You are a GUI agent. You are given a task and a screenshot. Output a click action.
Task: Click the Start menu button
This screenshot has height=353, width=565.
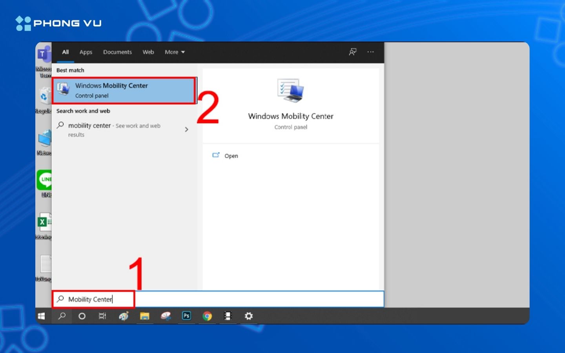point(42,316)
